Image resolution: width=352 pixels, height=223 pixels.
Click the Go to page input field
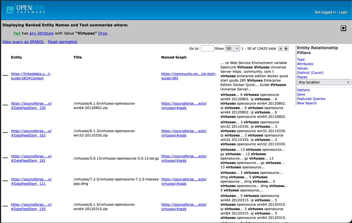click(207, 48)
